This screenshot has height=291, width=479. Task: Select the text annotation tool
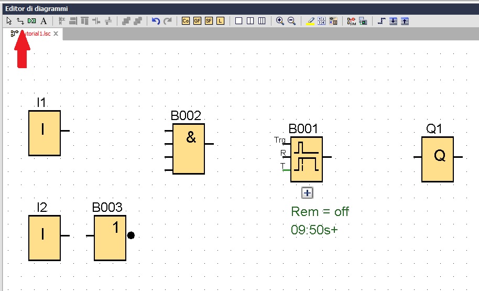click(x=43, y=21)
